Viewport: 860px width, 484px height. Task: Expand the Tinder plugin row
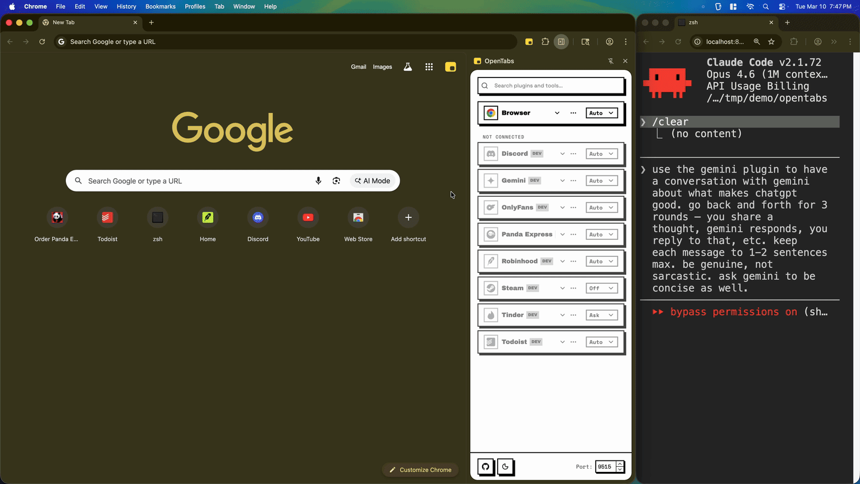(x=562, y=315)
